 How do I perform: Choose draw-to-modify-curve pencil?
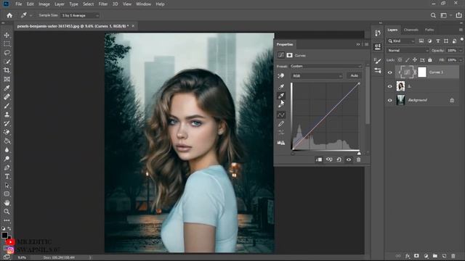pos(281,124)
